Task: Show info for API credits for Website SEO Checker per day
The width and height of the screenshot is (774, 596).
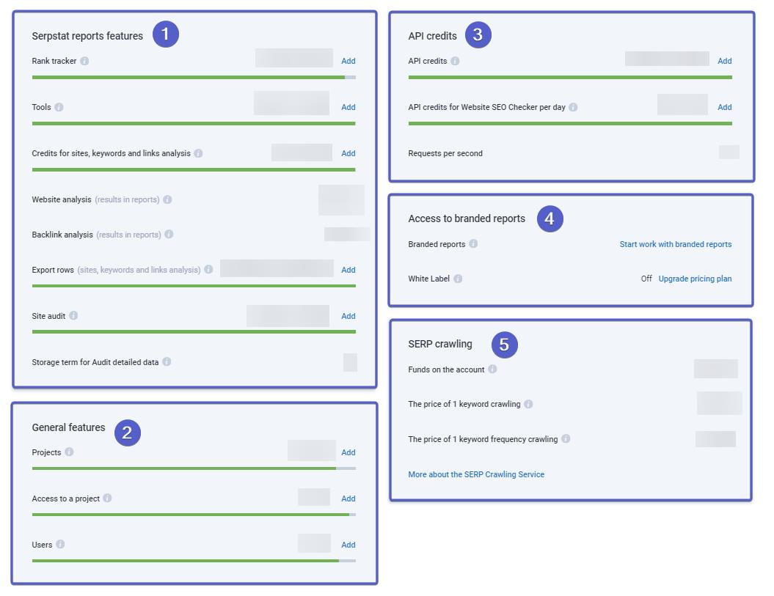Action: point(573,107)
